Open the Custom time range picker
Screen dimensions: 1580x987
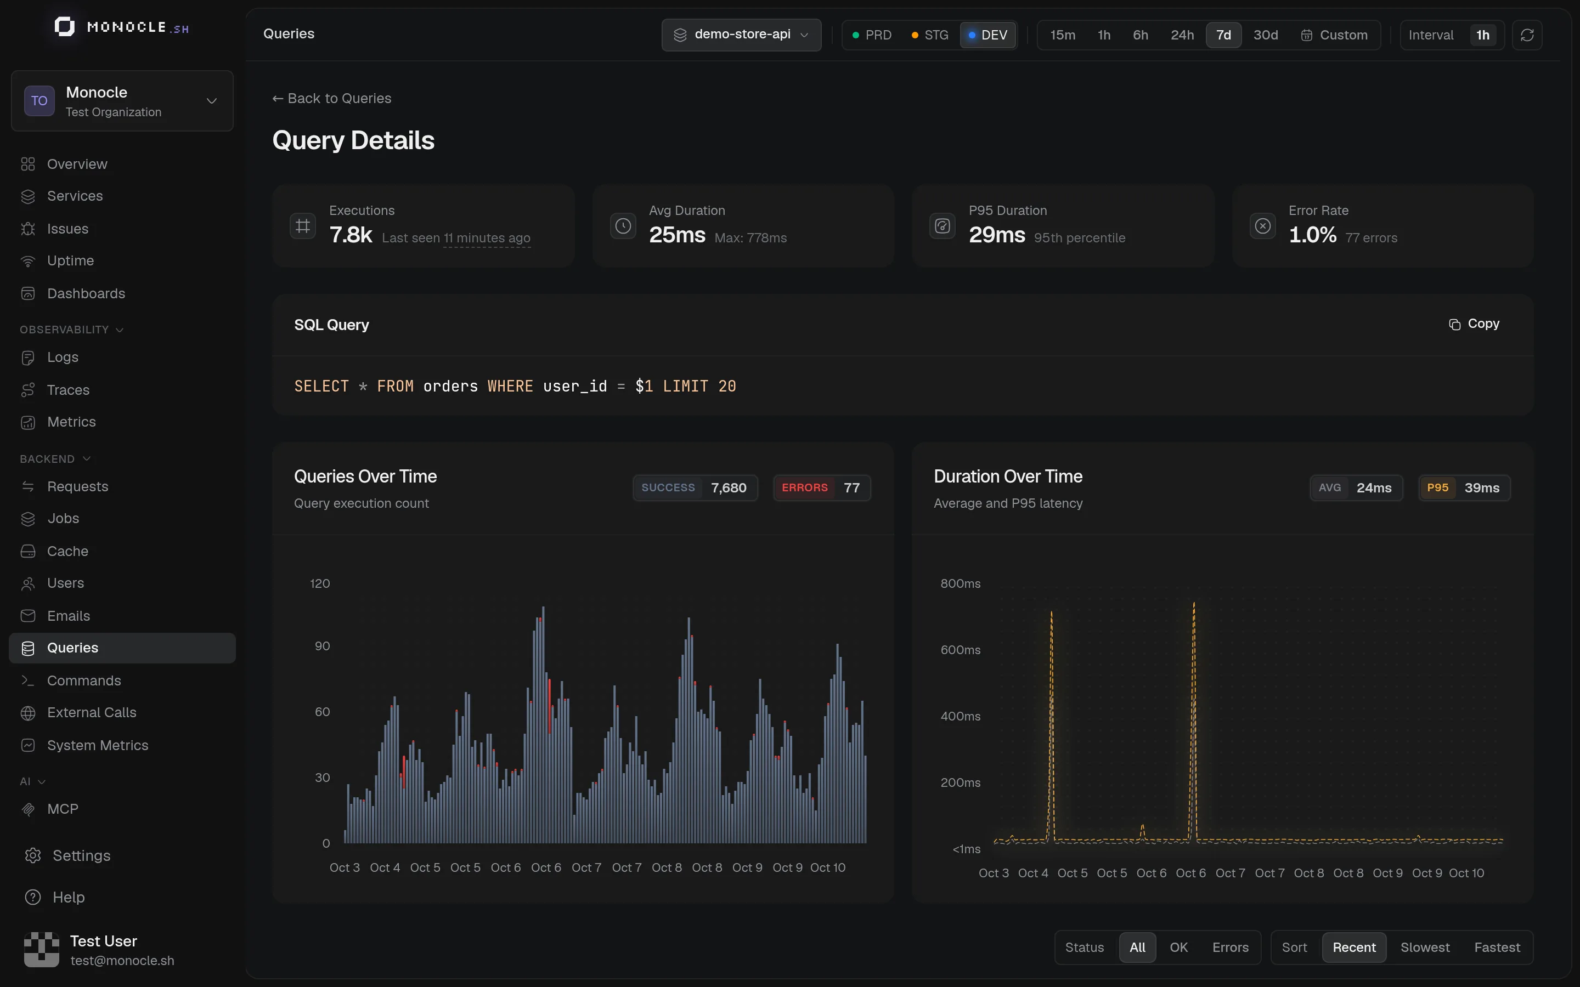coord(1334,35)
